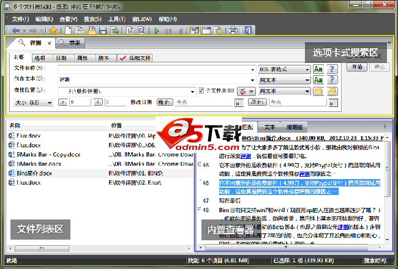398x269 pixels.
Task: Open the forward history dropdown arrow
Action: tap(42, 31)
